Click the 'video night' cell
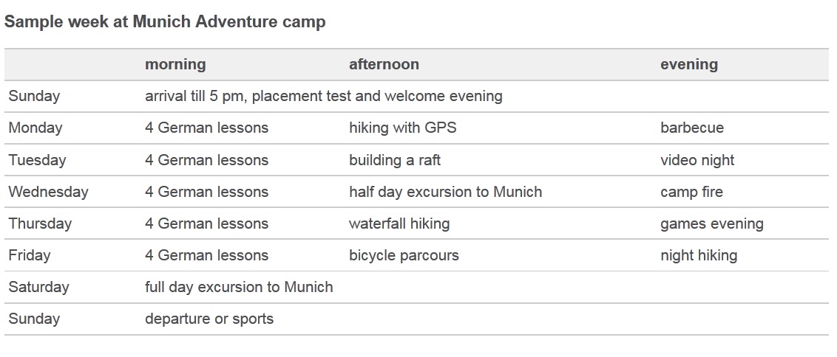837x357 pixels. [x=697, y=160]
